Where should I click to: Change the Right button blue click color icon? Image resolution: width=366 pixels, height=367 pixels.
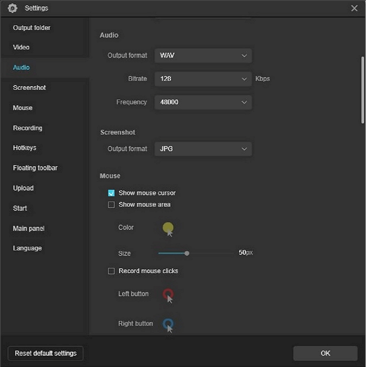pos(168,325)
